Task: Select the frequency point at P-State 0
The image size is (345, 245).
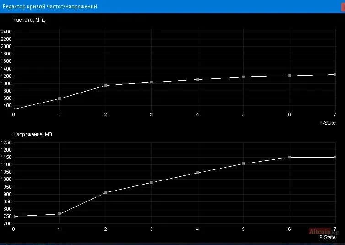Action: [x=14, y=109]
